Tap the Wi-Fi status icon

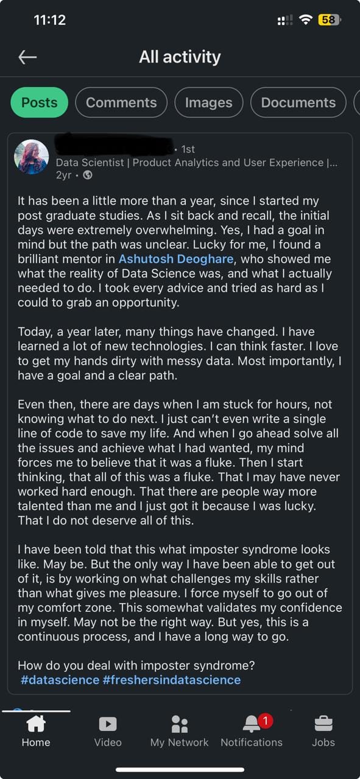305,20
